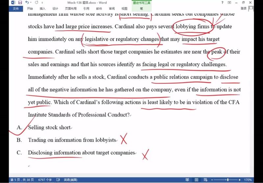Click the Word application icon in title bar
The height and width of the screenshot is (183, 263).
(x=13, y=3)
